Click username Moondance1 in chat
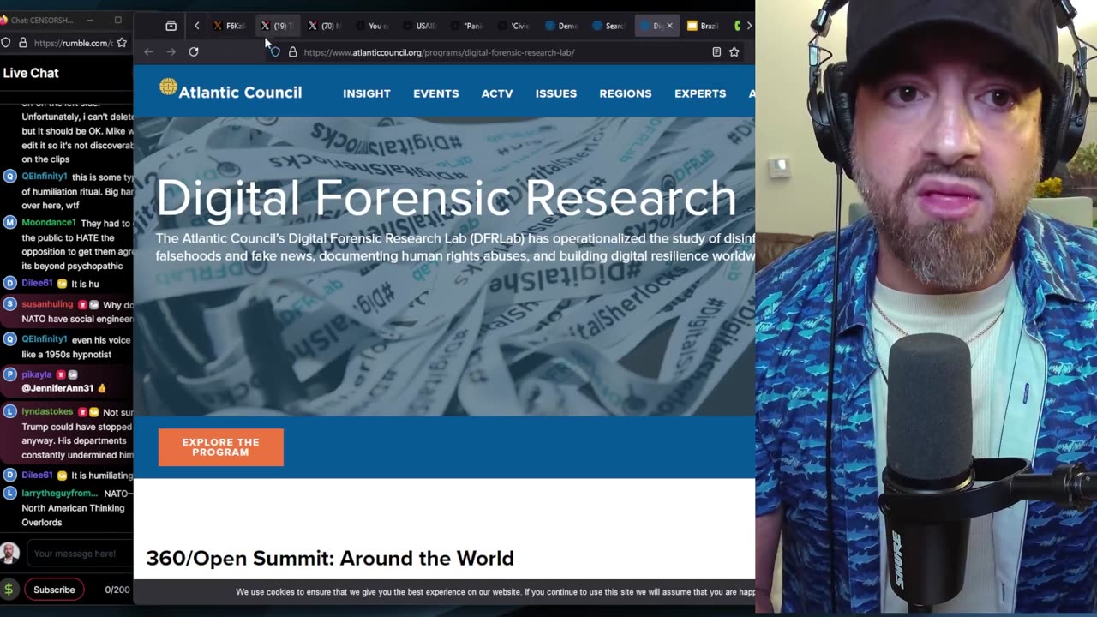This screenshot has width=1097, height=617. pyautogui.click(x=49, y=223)
